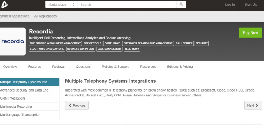This screenshot has width=264, height=128.
Task: Click the Next button
Action: click(253, 105)
